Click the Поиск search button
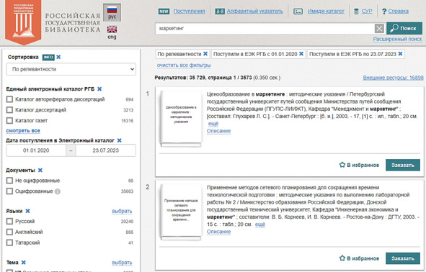 404,28
